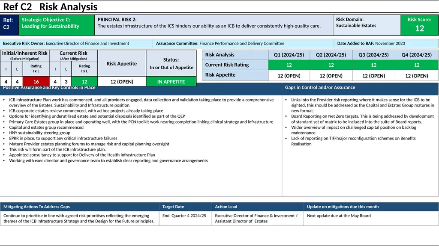Click 'ICB corporate estates review commenced' bullet
This screenshot has height=246, width=439.
click(x=86, y=111)
